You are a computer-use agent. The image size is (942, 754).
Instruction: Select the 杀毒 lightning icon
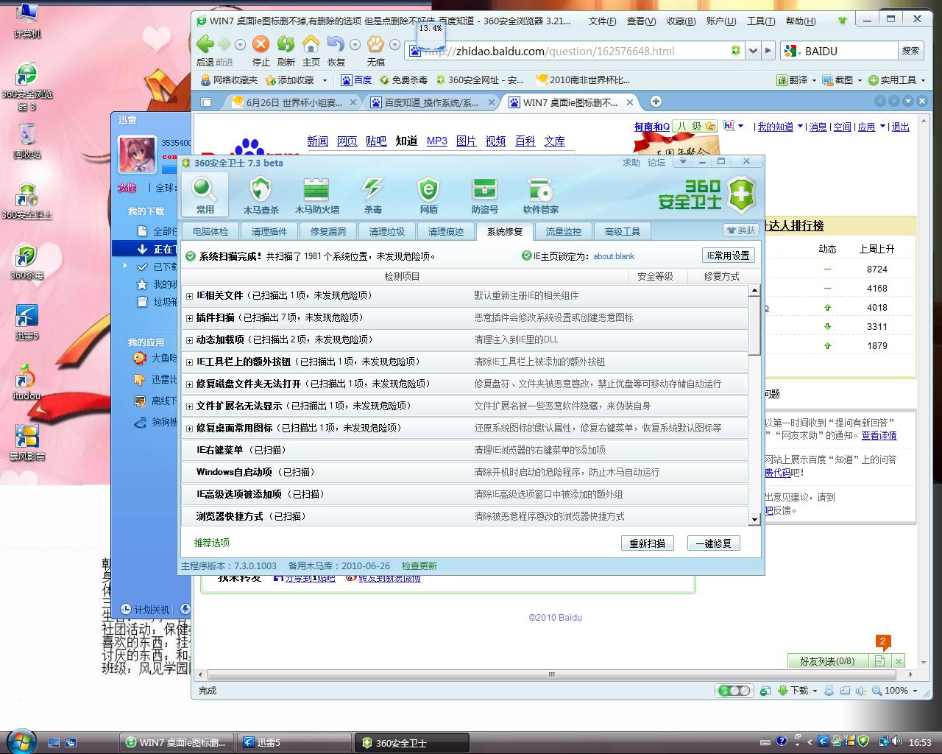372,195
